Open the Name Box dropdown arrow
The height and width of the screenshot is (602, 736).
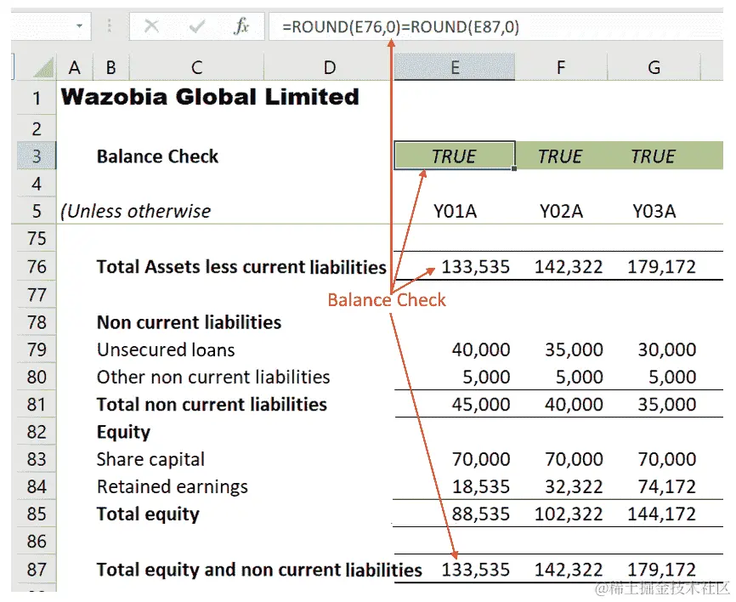point(79,26)
